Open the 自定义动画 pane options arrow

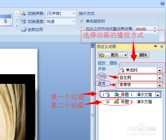pos(155,46)
